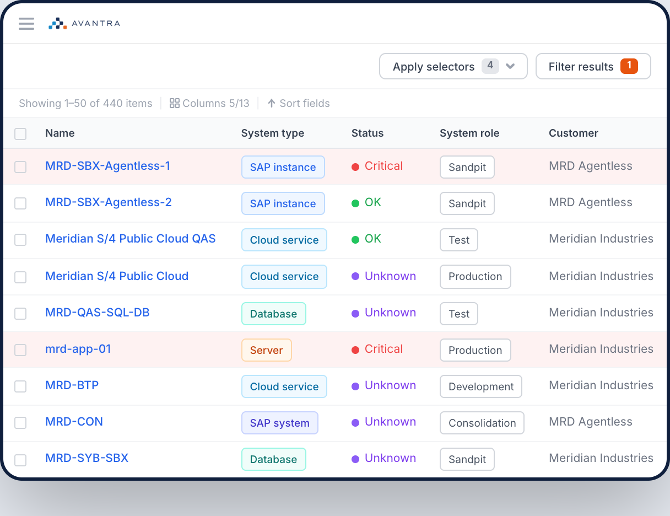This screenshot has width=670, height=516.
Task: Open Columns 5/13 chooser
Action: (x=209, y=103)
